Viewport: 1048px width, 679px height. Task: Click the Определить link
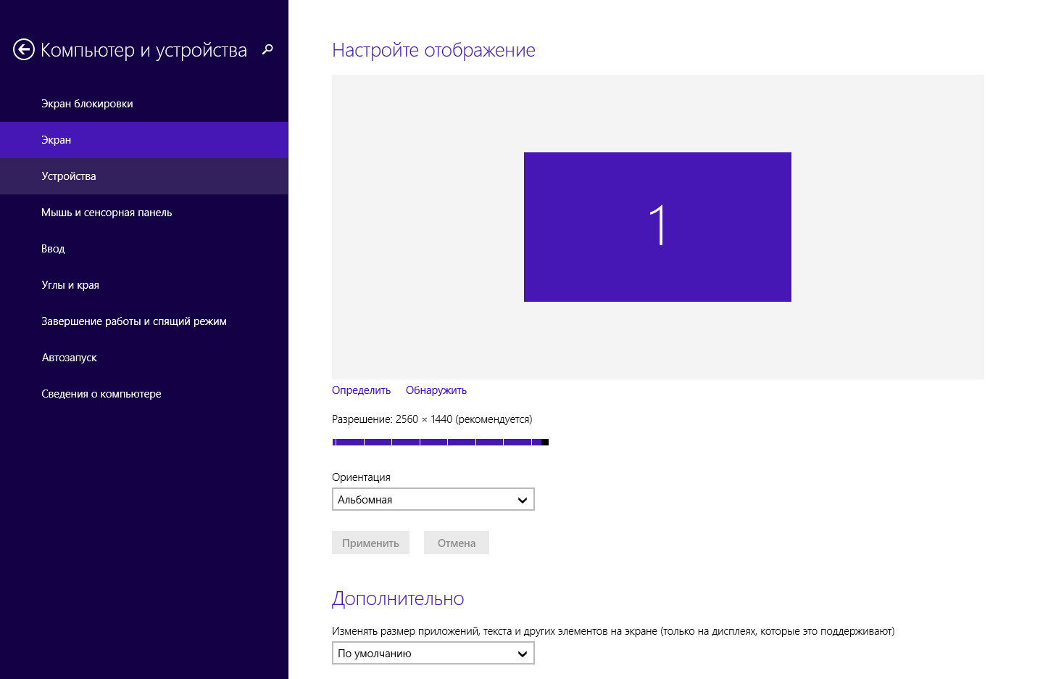point(361,390)
